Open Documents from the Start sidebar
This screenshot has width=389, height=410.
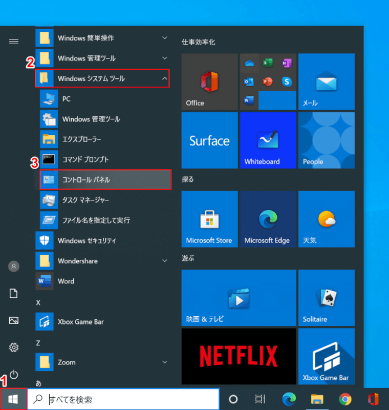tap(14, 293)
